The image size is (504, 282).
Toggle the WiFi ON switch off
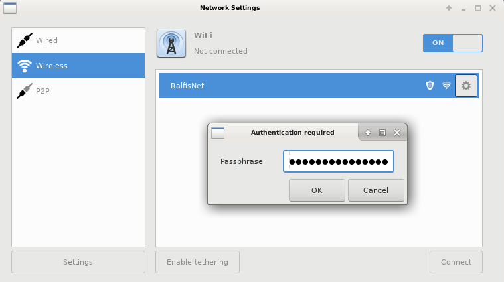[x=453, y=43]
